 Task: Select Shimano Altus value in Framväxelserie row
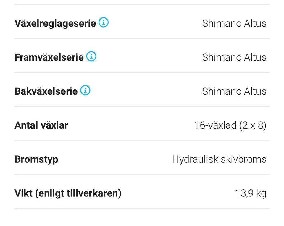tap(234, 57)
